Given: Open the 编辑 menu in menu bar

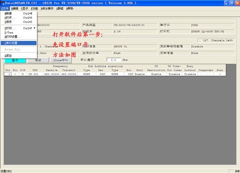Looking at the screenshot, I should (x=15, y=8).
